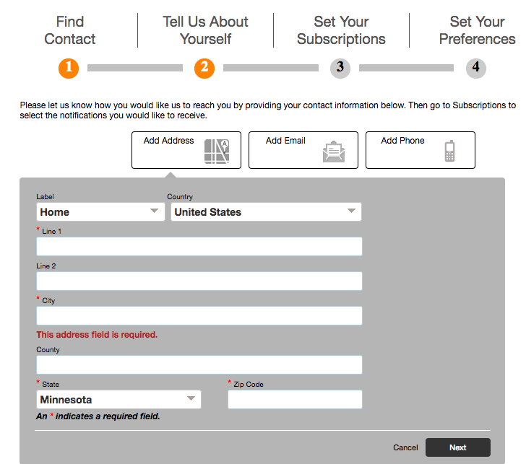Switch to Set Your Subscriptions heading
Viewport: 526px width, 464px height.
341,30
